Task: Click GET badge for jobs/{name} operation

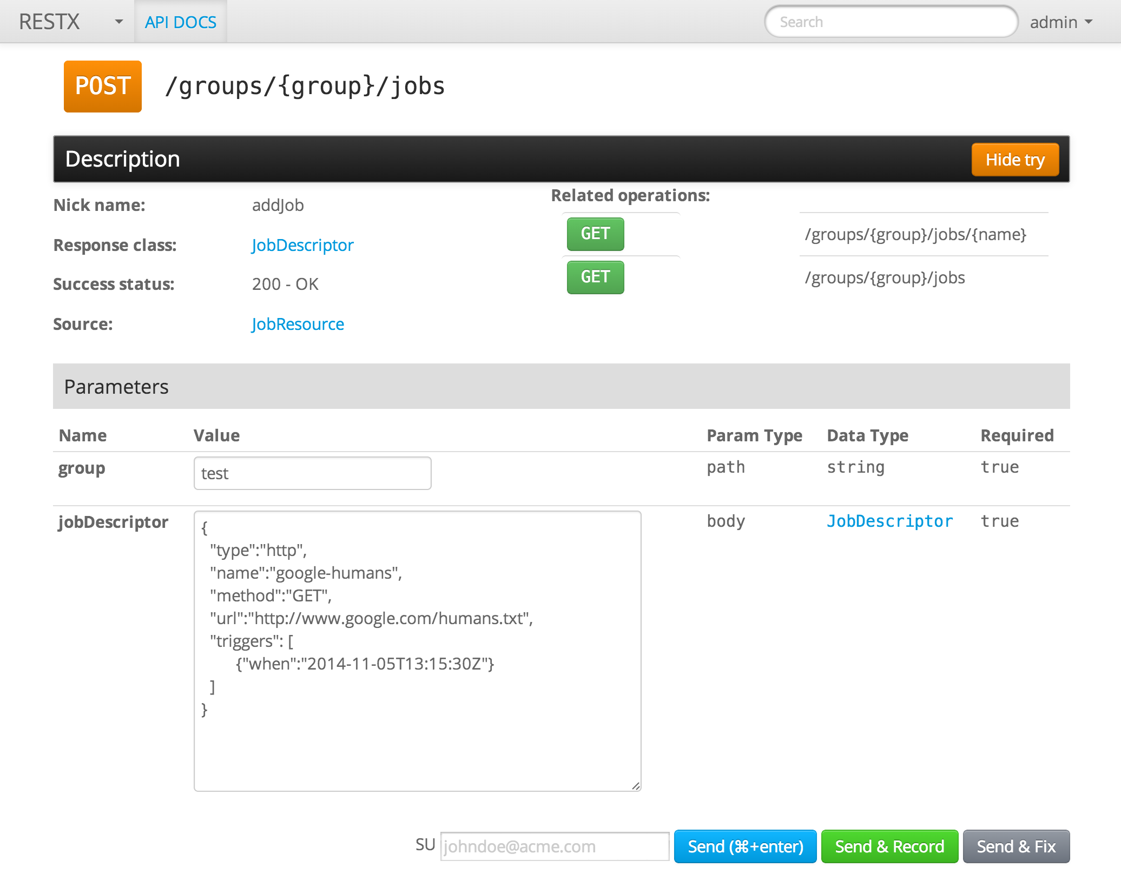Action: pyautogui.click(x=595, y=234)
